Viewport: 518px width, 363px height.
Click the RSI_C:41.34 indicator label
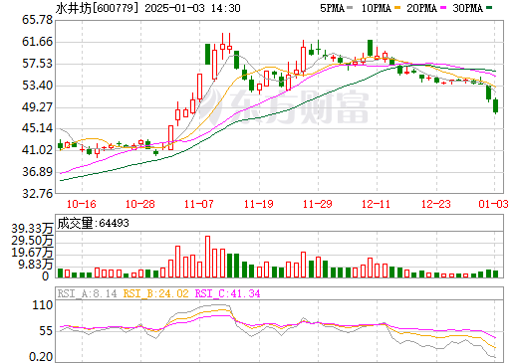point(228,293)
